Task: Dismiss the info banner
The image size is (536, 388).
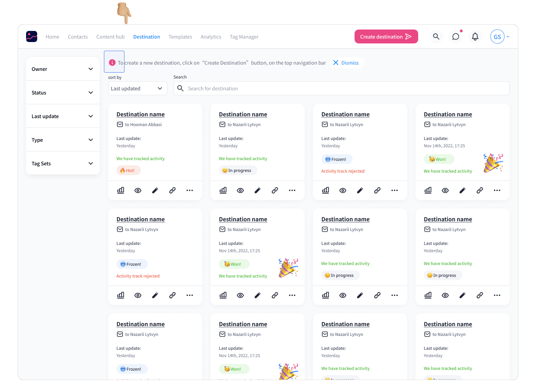Action: 346,63
